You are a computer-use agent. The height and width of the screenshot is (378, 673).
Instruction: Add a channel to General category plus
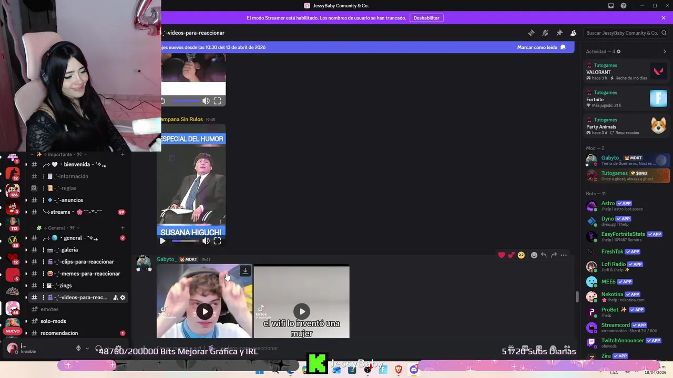click(123, 228)
